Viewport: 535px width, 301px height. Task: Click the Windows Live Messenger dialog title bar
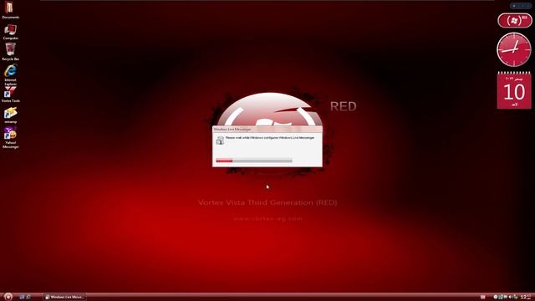coord(267,130)
